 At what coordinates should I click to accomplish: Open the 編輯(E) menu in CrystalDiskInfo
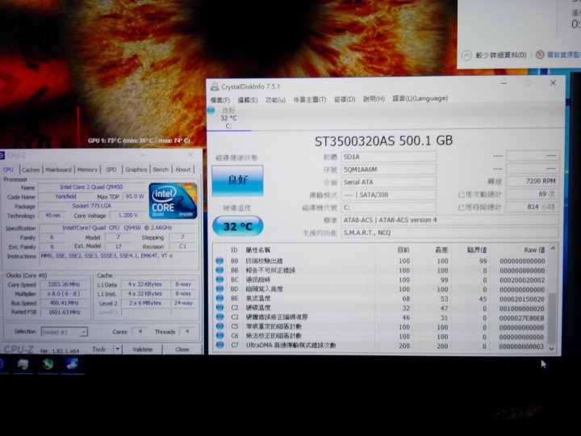pos(247,100)
